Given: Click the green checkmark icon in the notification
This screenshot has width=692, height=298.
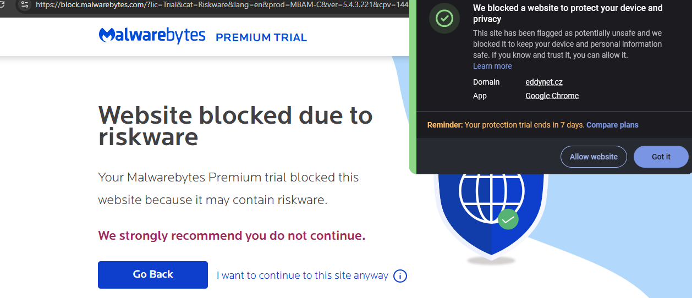Looking at the screenshot, I should 444,19.
